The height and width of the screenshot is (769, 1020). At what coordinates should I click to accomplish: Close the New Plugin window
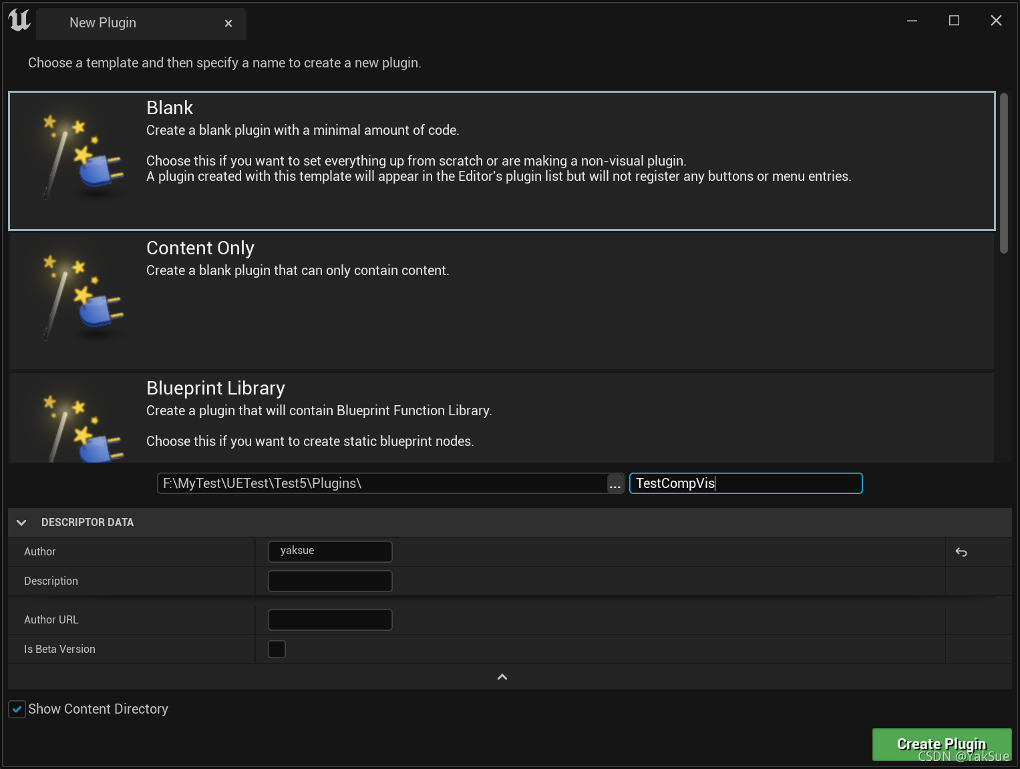click(x=996, y=21)
